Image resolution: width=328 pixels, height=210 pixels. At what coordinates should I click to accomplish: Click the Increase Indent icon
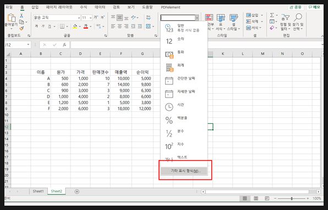140,26
